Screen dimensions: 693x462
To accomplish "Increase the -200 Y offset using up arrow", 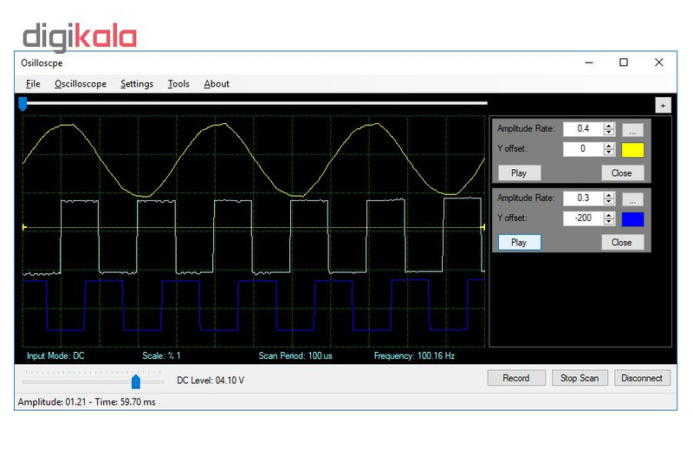I will (609, 214).
